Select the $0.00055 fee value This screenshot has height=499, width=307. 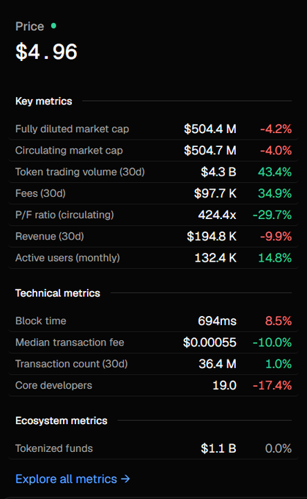(210, 342)
